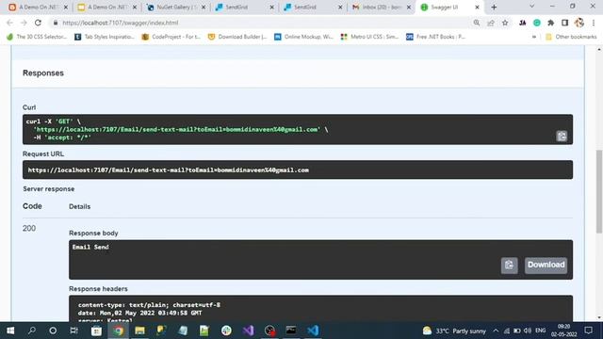
Task: Click the Request URL text box
Action: pyautogui.click(x=298, y=169)
